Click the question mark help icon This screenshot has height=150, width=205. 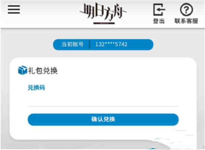click(186, 10)
